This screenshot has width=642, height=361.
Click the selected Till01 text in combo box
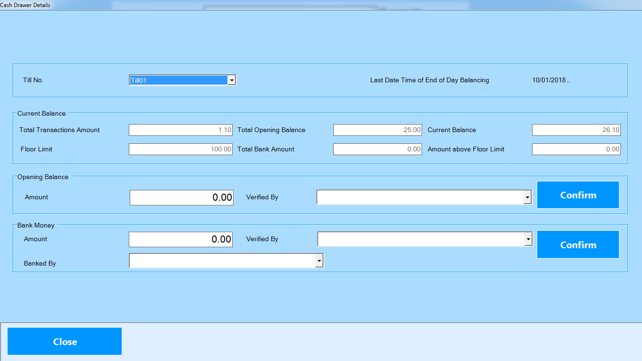(179, 80)
